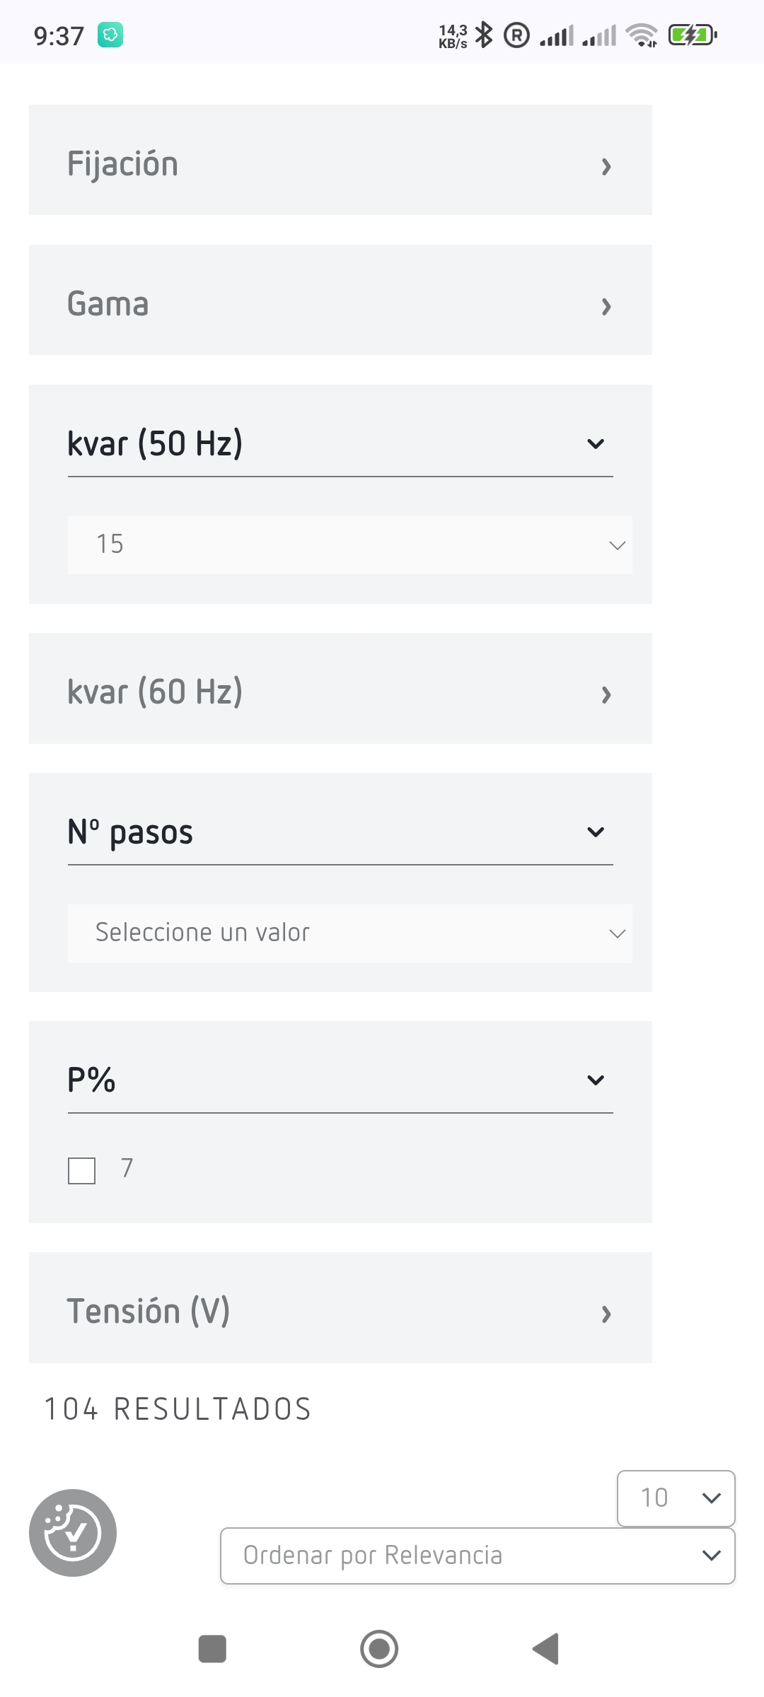Collapse the Nº pasos filter header
764x1697 pixels.
(x=340, y=832)
